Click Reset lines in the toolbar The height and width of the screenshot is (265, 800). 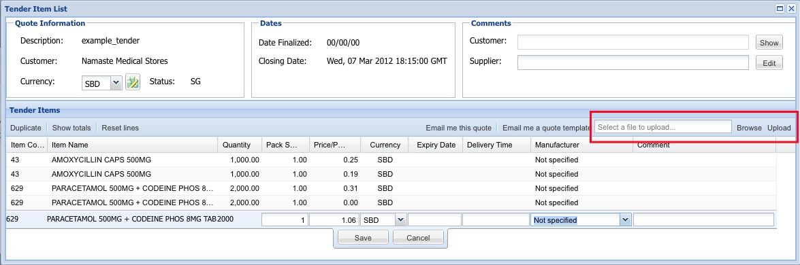tap(120, 128)
